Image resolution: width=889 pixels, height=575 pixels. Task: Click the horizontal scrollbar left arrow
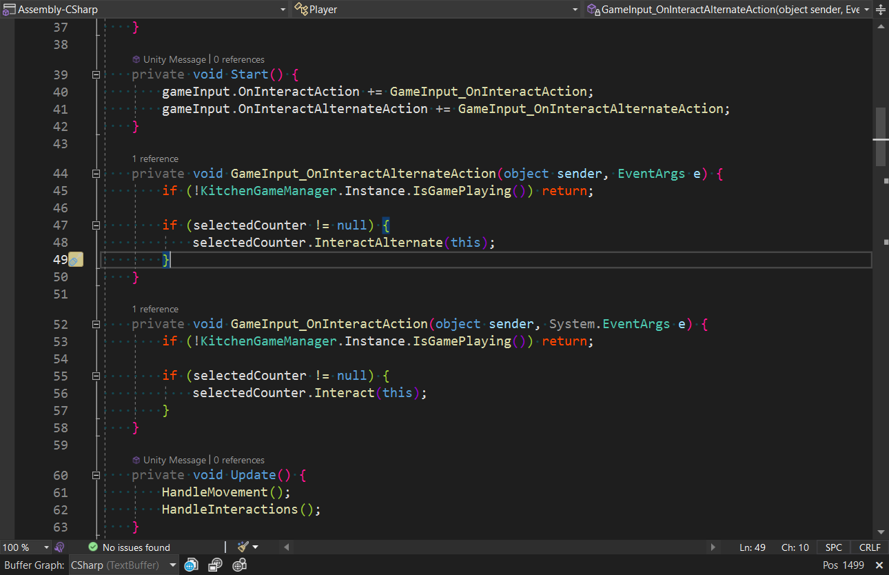286,547
